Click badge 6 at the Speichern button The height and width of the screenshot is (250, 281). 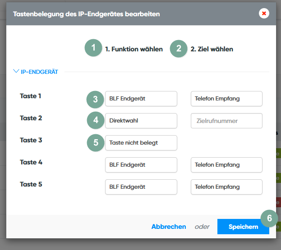(270, 218)
